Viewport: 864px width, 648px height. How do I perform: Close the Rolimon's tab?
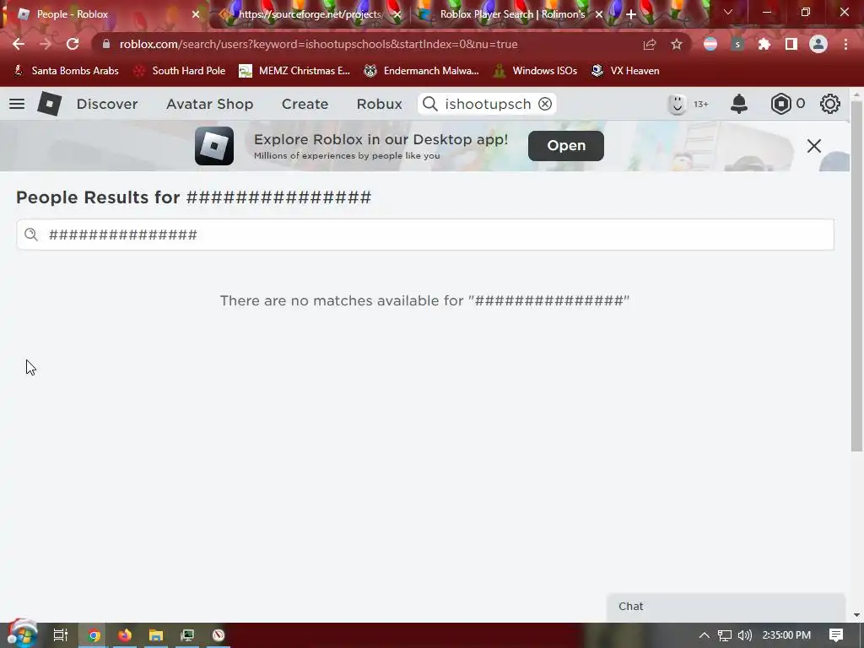[599, 14]
